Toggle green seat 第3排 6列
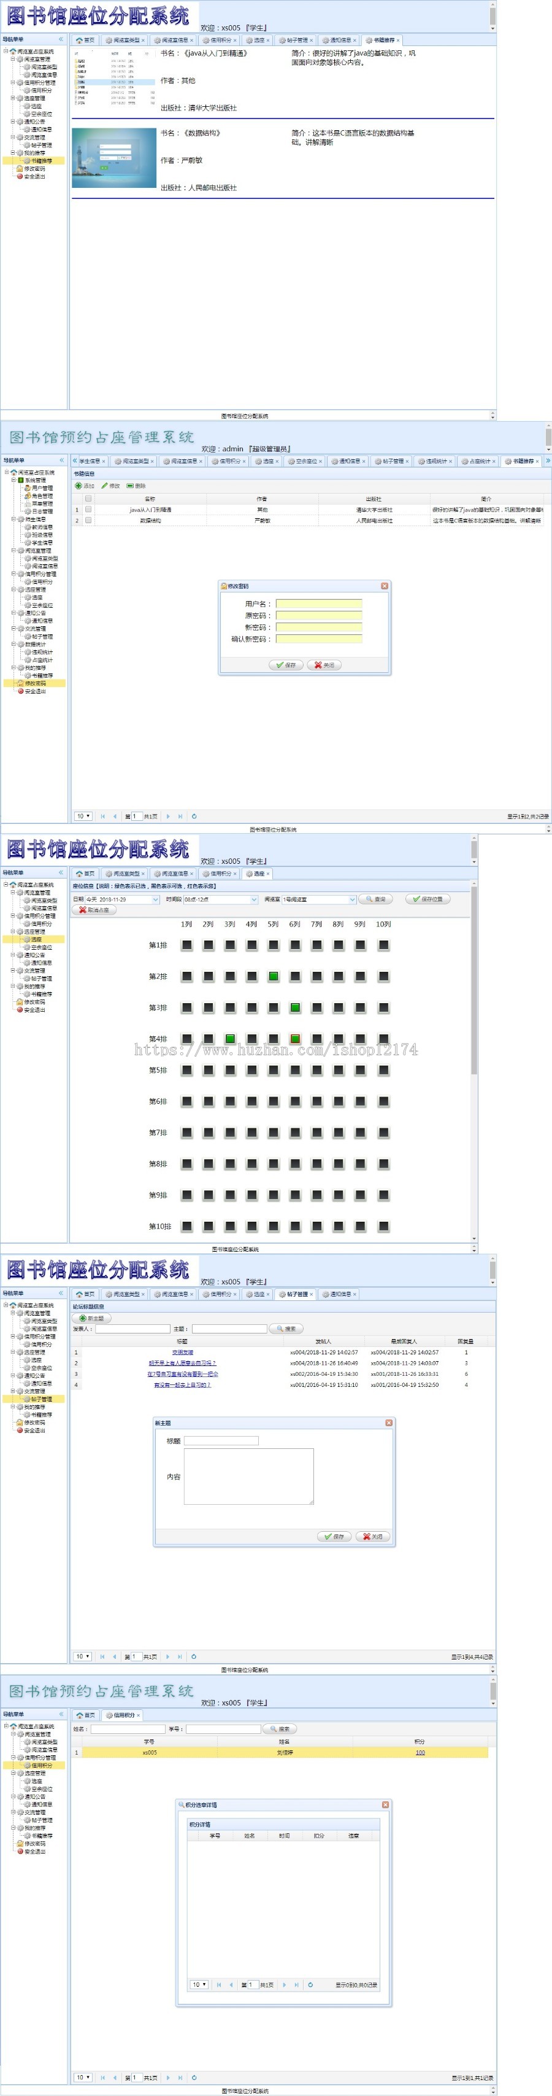 click(295, 1008)
